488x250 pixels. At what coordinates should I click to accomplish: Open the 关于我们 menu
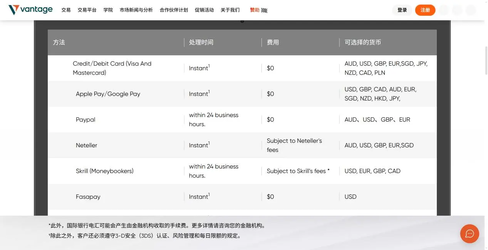(230, 10)
